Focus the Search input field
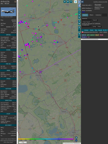Screen dimensions: 108x144 coord(87,20)
